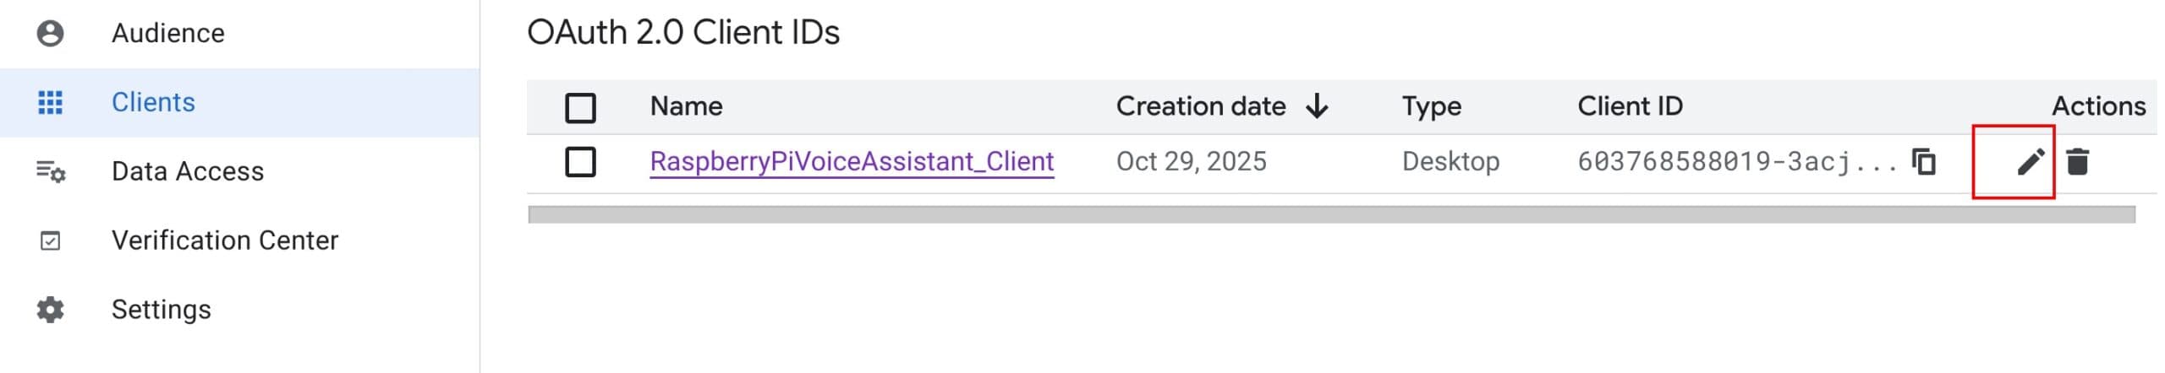
Task: Click the Audience person icon in sidebar
Action: point(50,34)
